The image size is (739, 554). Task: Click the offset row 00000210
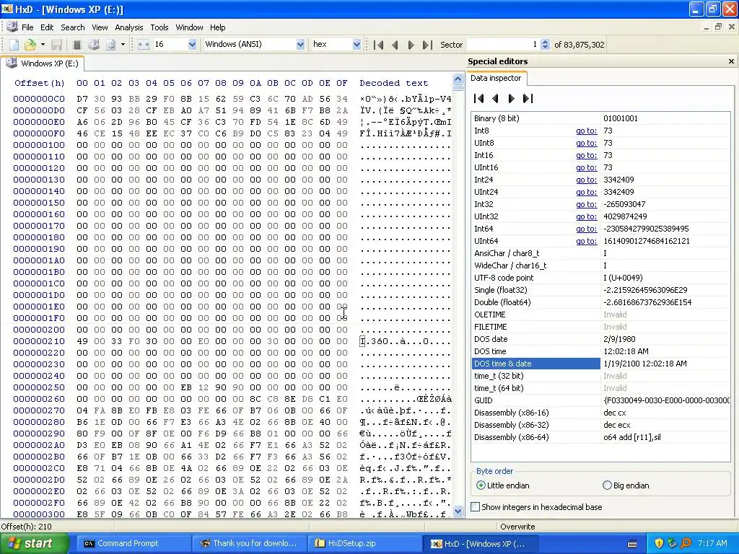click(x=39, y=341)
